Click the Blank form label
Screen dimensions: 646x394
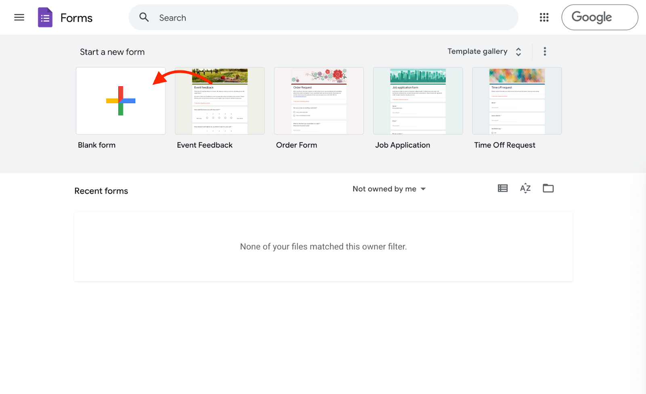[x=96, y=145]
